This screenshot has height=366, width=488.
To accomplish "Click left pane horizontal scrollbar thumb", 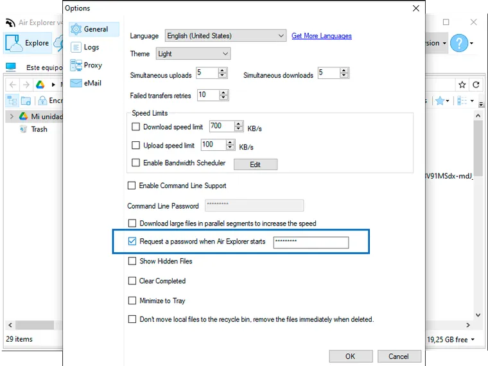I will coord(35,325).
